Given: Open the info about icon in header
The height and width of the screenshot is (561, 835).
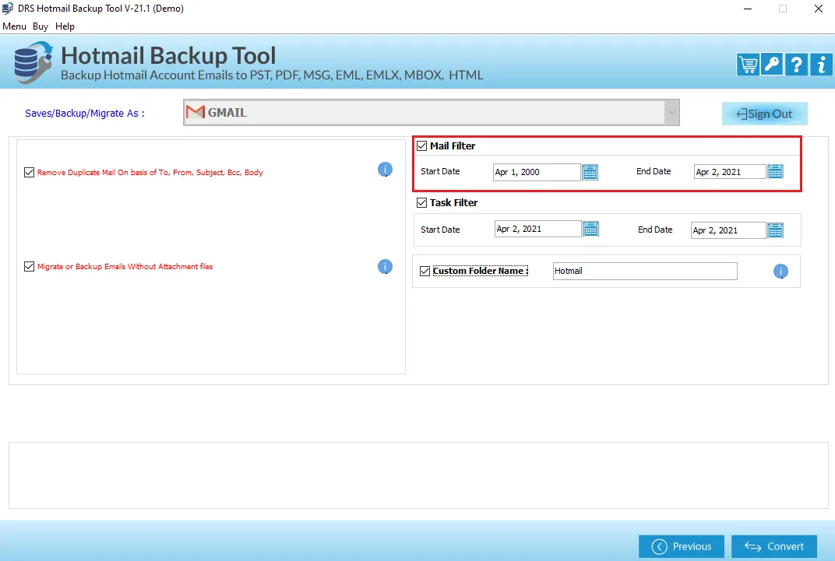Looking at the screenshot, I should 821,65.
